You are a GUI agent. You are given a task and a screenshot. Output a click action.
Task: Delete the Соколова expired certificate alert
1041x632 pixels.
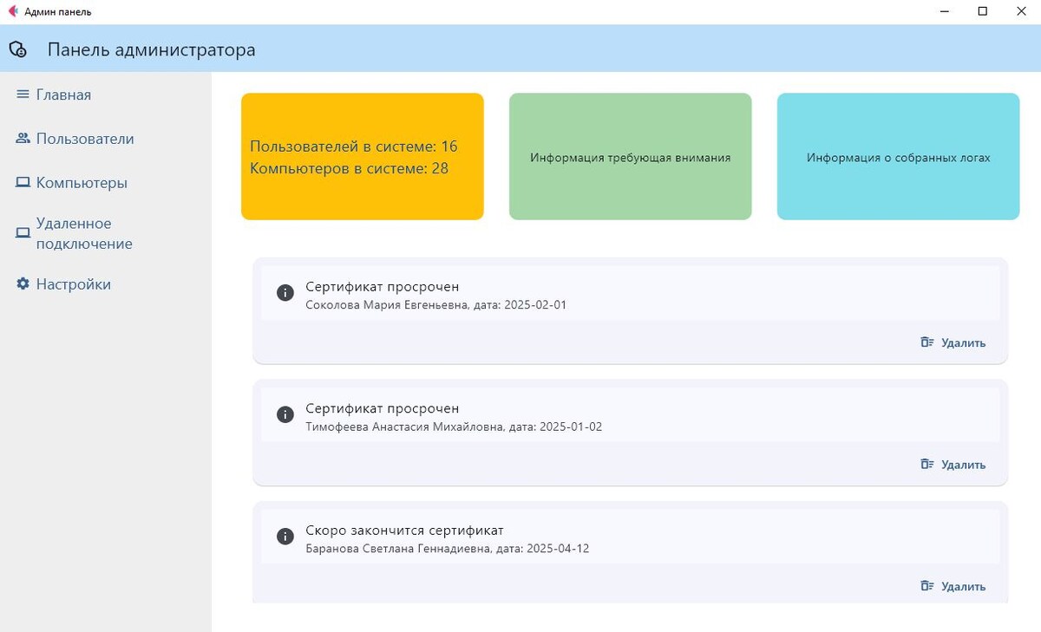pyautogui.click(x=953, y=342)
